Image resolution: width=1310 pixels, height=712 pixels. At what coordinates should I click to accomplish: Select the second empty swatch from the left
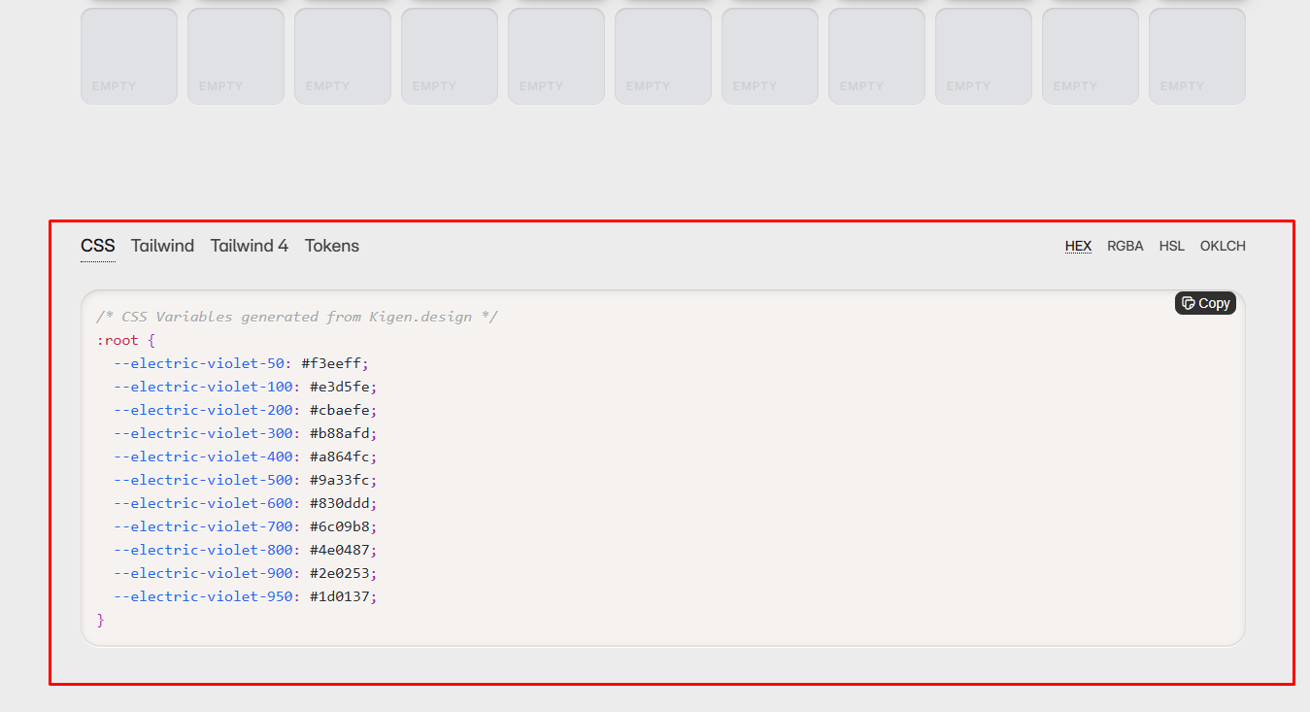click(x=236, y=55)
